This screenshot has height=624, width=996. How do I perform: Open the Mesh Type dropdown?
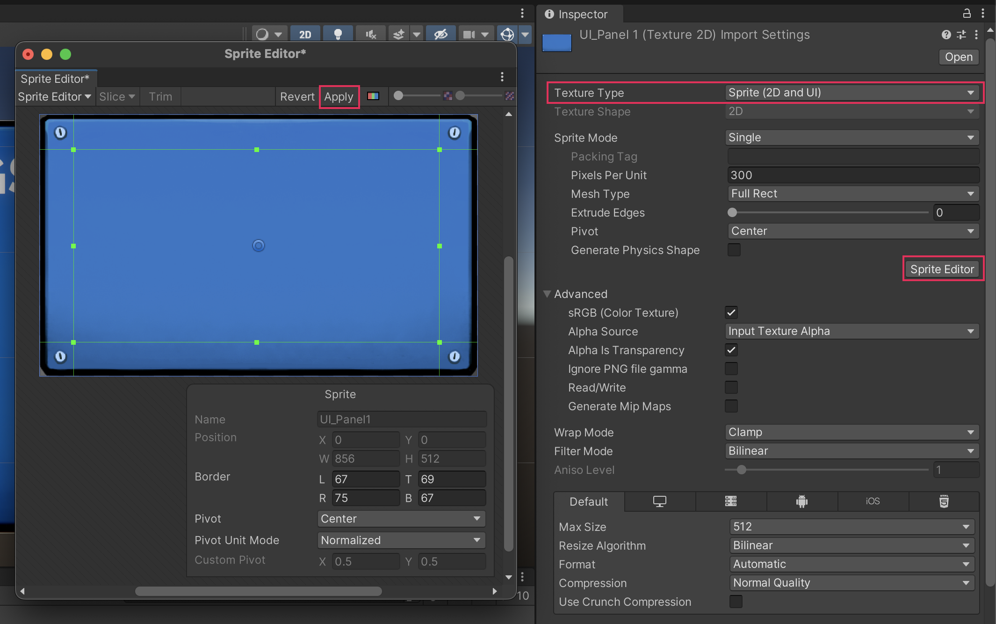point(853,194)
